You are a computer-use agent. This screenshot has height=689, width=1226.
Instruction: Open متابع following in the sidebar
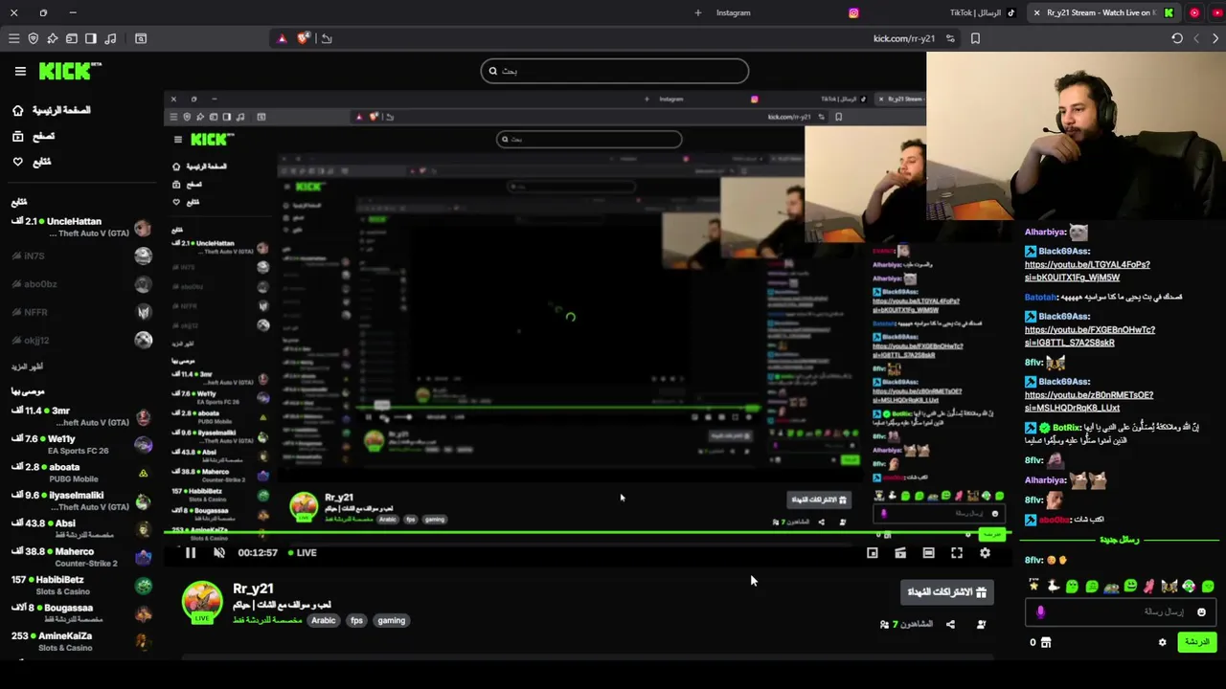coord(33,162)
